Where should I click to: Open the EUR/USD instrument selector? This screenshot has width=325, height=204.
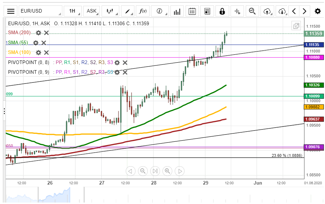[40, 11]
